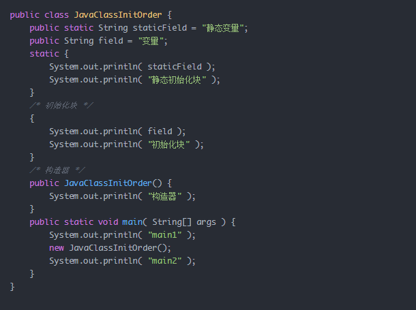Viewport: 416px width, 310px height.
Task: Click println( field ) statement
Action: point(117,131)
